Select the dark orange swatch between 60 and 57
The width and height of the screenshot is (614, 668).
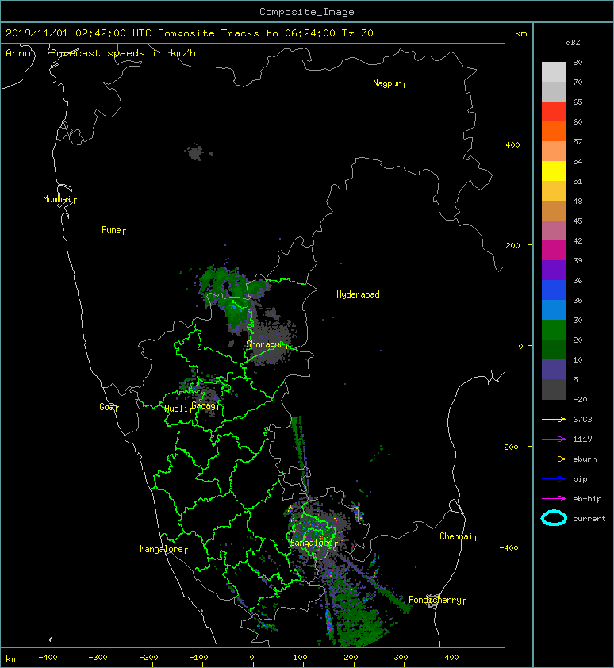coord(554,131)
